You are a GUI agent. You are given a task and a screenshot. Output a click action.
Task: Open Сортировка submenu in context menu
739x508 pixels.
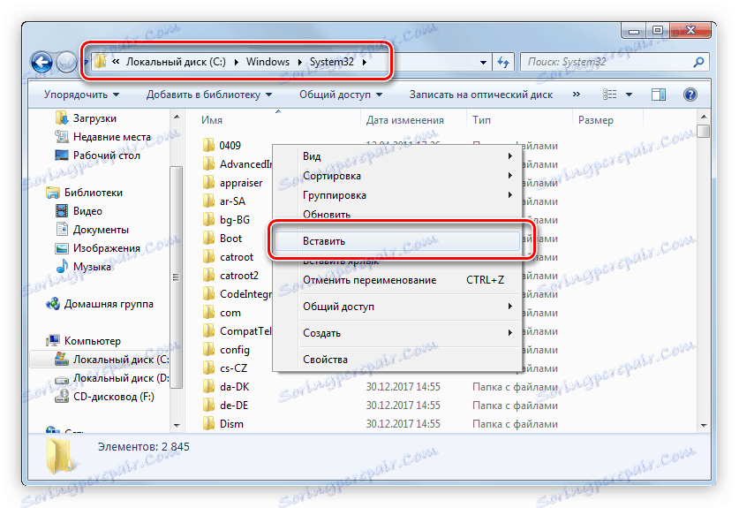pyautogui.click(x=396, y=176)
